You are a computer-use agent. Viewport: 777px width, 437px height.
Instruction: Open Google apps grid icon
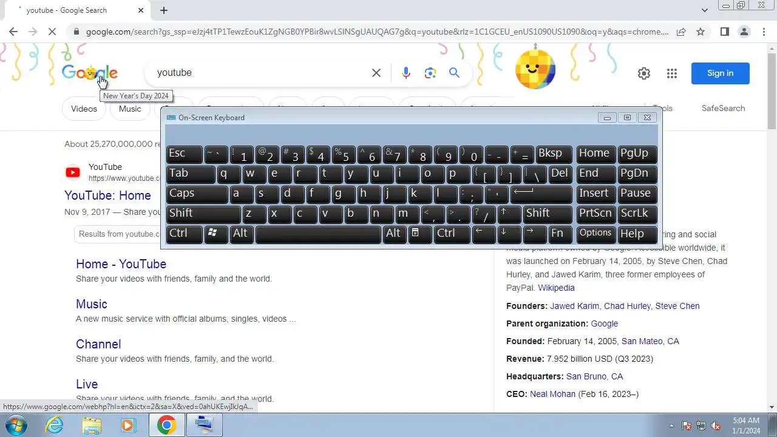click(x=671, y=73)
